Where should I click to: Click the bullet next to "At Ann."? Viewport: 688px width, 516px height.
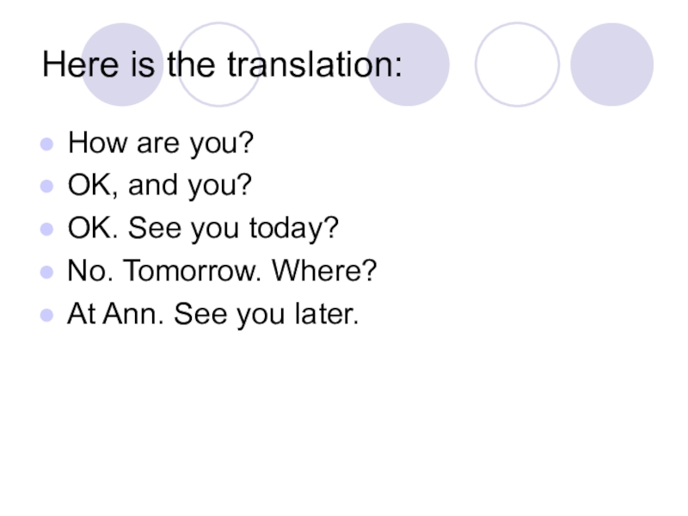[48, 315]
